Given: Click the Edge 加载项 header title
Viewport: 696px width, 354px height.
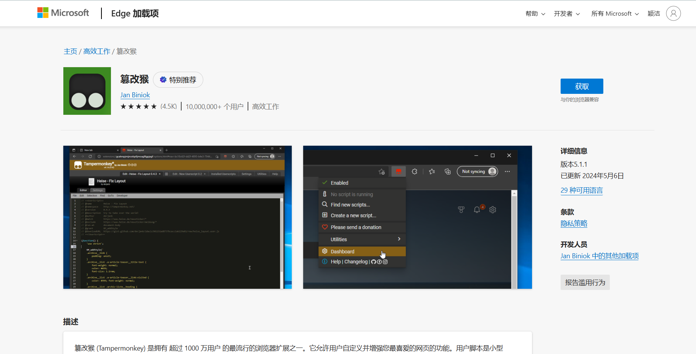Looking at the screenshot, I should (x=135, y=13).
